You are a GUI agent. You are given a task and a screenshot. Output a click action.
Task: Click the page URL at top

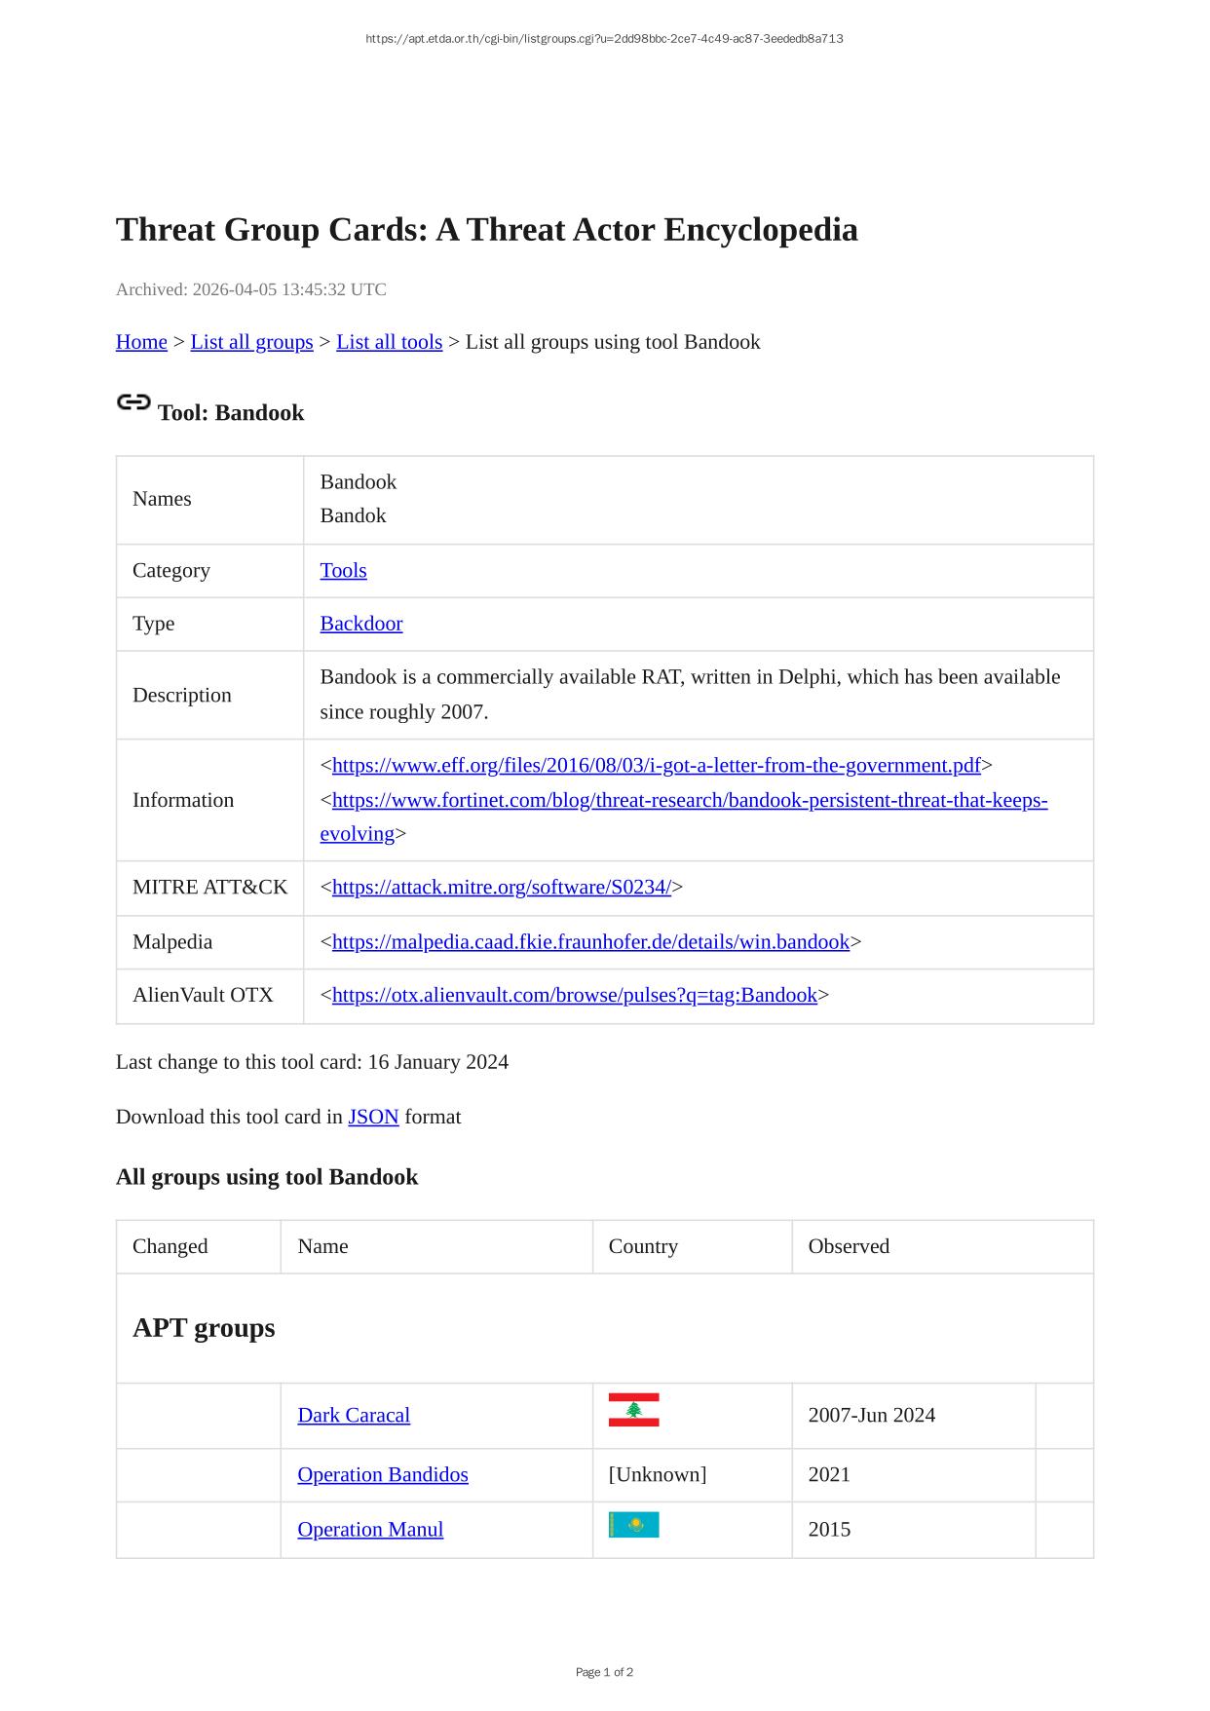(x=604, y=39)
